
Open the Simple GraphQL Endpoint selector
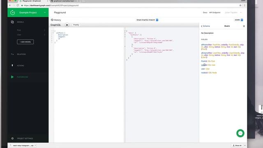(x=147, y=20)
